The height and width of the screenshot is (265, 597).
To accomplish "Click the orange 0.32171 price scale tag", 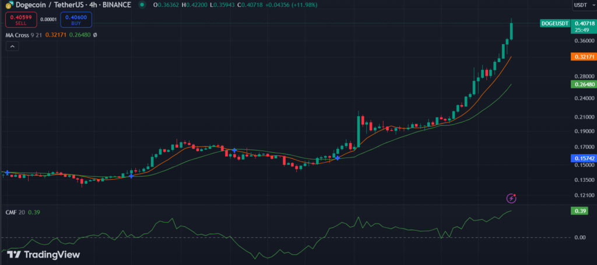I will tap(583, 56).
